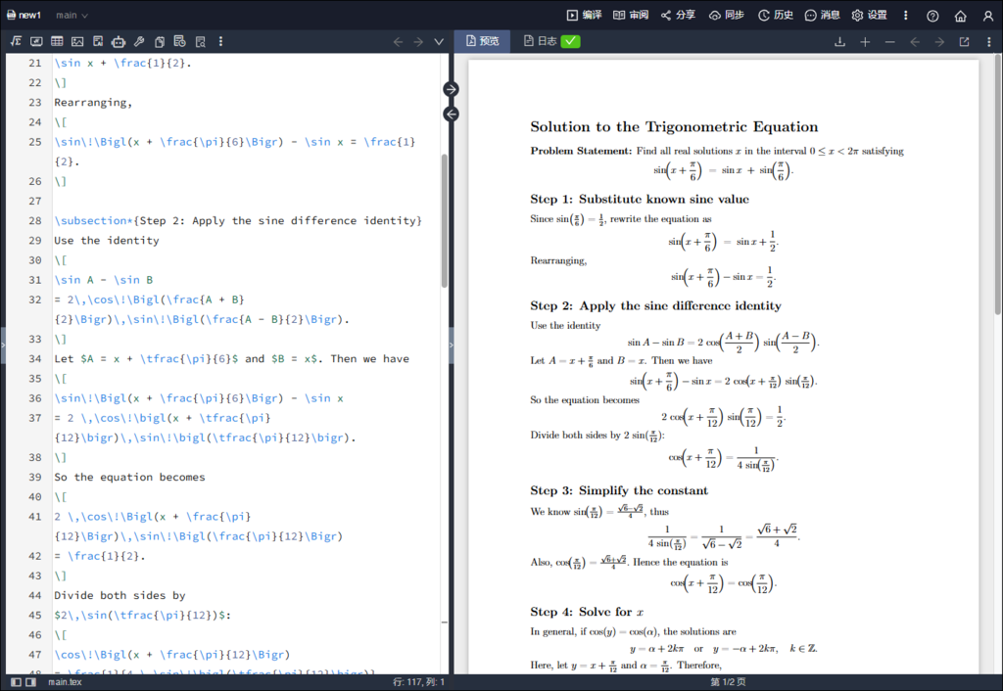Image resolution: width=1003 pixels, height=691 pixels.
Task: Download the PDF from preview toolbar
Action: [839, 41]
